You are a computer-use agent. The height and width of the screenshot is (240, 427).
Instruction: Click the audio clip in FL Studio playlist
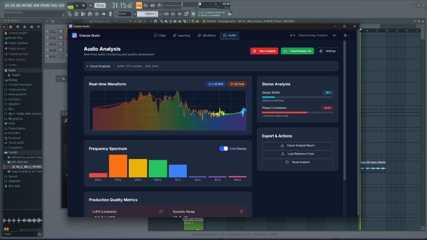click(373, 167)
